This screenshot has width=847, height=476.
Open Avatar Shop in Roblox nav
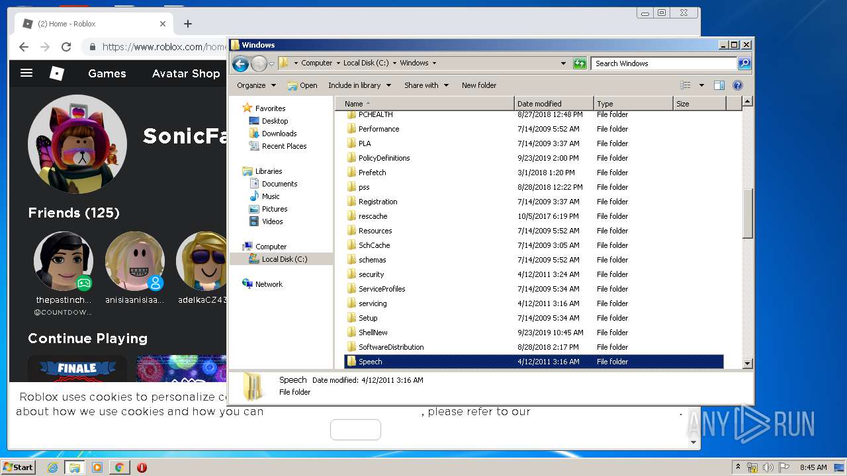click(x=186, y=73)
